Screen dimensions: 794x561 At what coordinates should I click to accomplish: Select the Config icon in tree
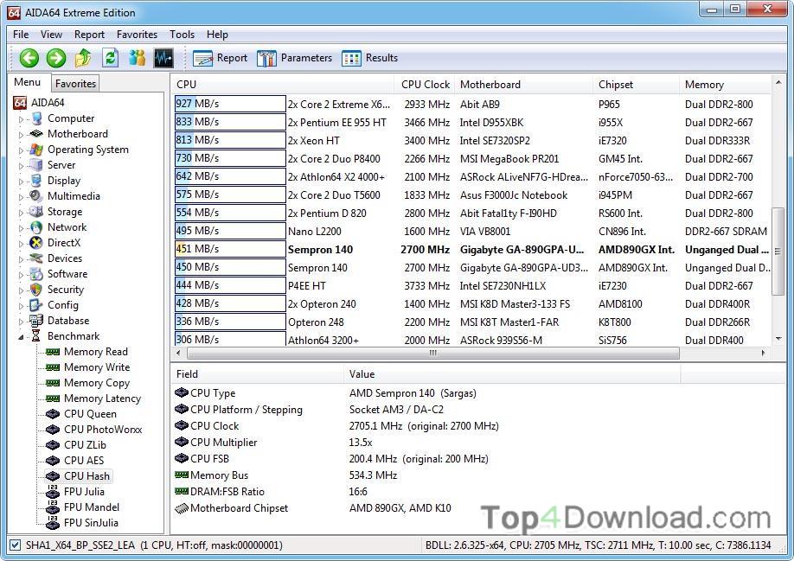click(x=36, y=305)
